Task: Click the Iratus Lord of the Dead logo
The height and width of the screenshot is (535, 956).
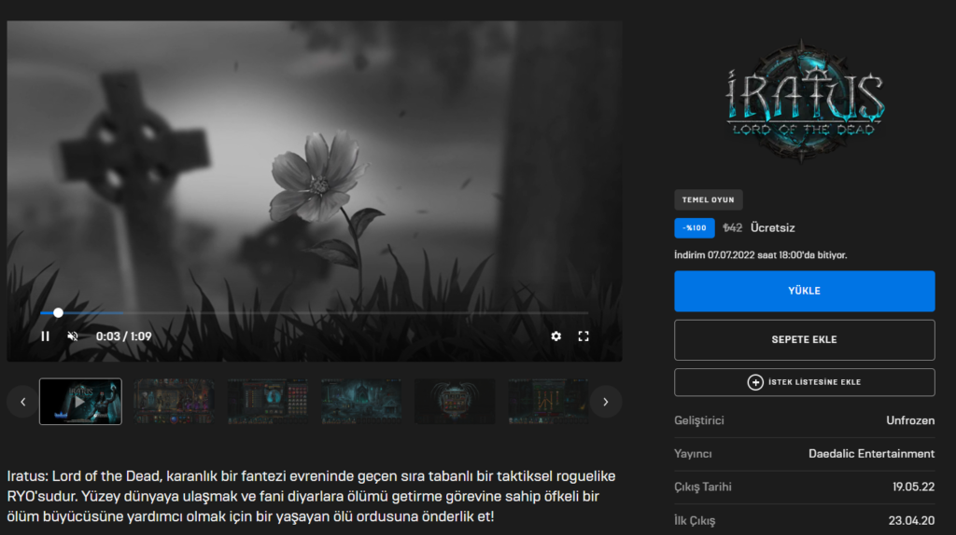Action: 804,102
